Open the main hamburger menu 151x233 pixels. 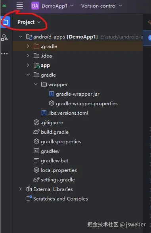(20, 6)
